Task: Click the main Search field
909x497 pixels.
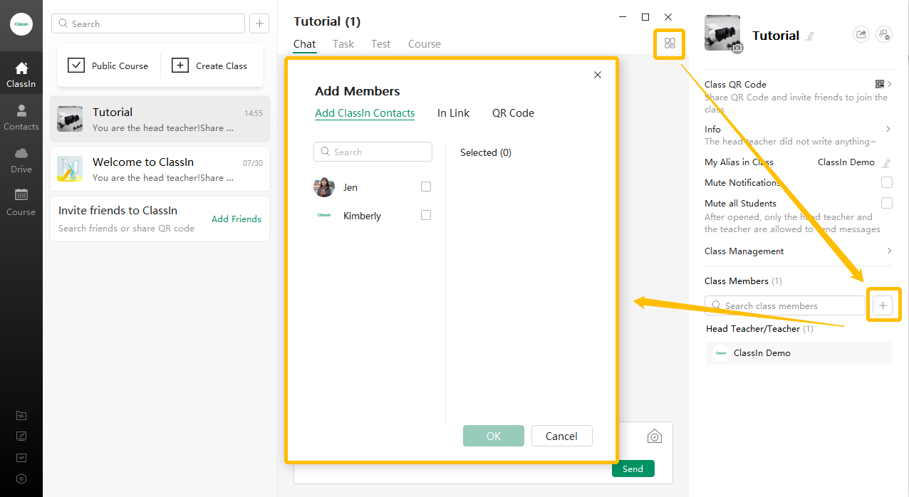Action: 148,23
